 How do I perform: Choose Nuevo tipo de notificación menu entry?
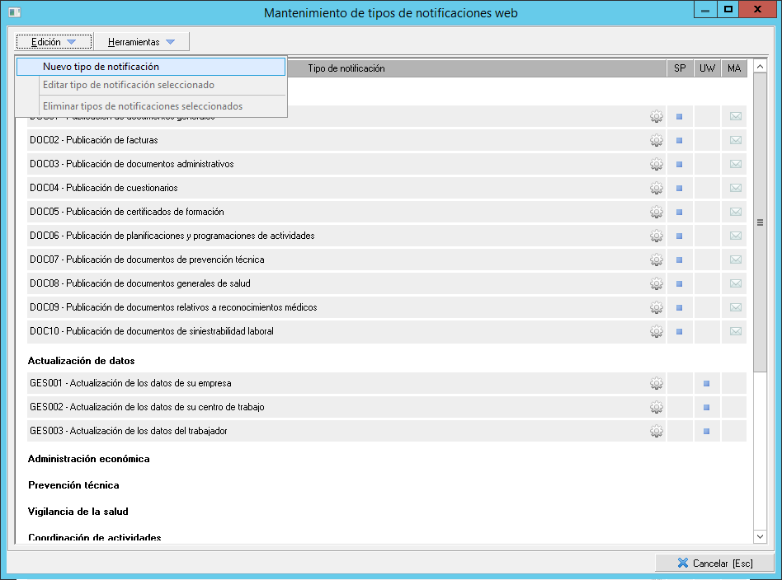(101, 67)
